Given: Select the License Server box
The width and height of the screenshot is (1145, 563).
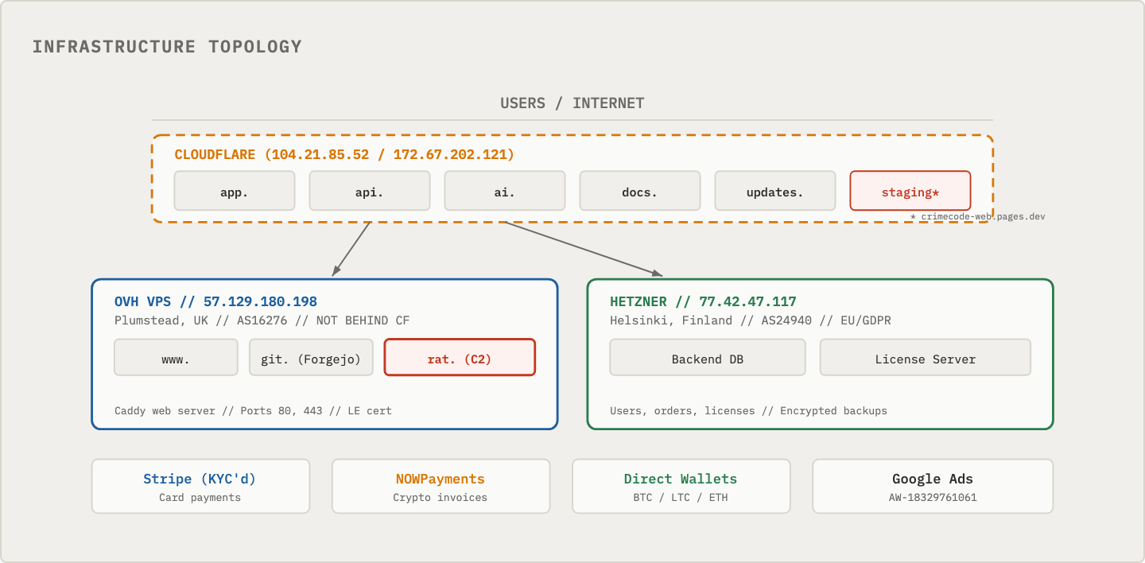Looking at the screenshot, I should pyautogui.click(x=926, y=357).
